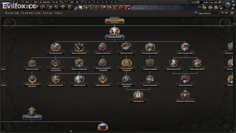
Task: Click the One Grand Alliance focus
Action: [x=185, y=79]
